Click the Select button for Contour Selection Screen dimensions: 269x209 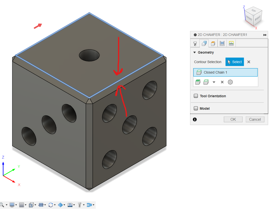coord(235,62)
